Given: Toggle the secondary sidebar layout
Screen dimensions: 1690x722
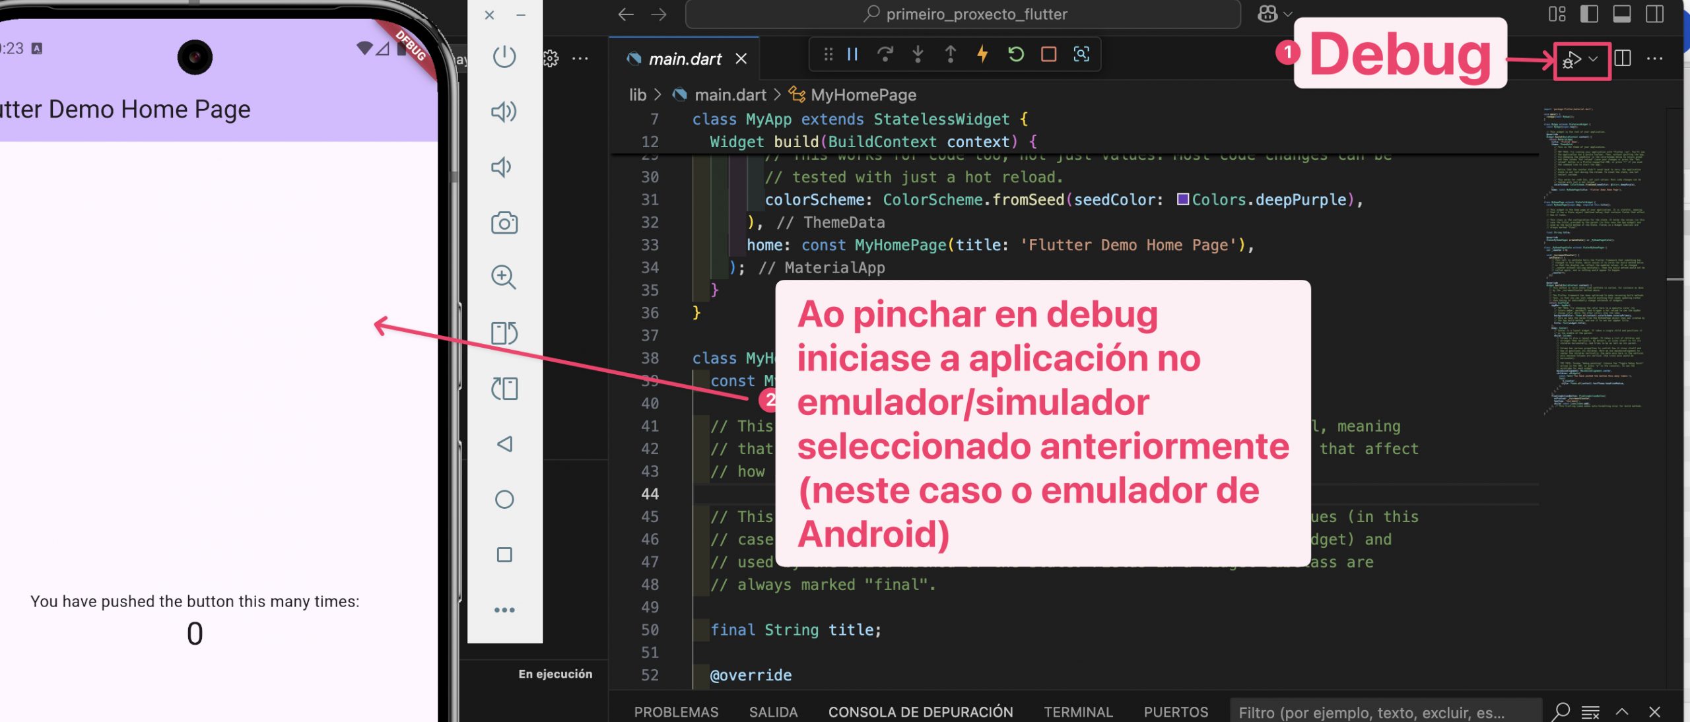Looking at the screenshot, I should pos(1655,14).
